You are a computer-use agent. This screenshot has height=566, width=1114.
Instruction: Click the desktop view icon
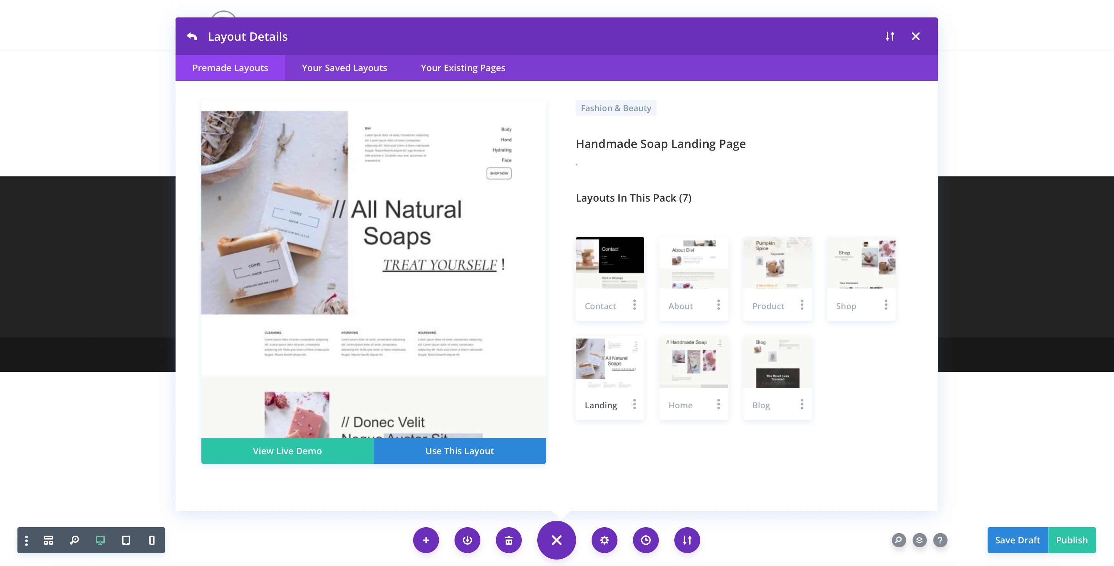coord(100,539)
